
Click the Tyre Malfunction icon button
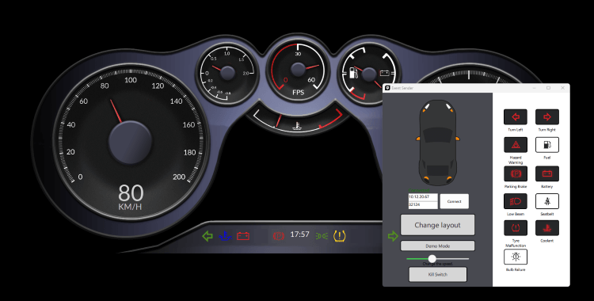click(516, 228)
